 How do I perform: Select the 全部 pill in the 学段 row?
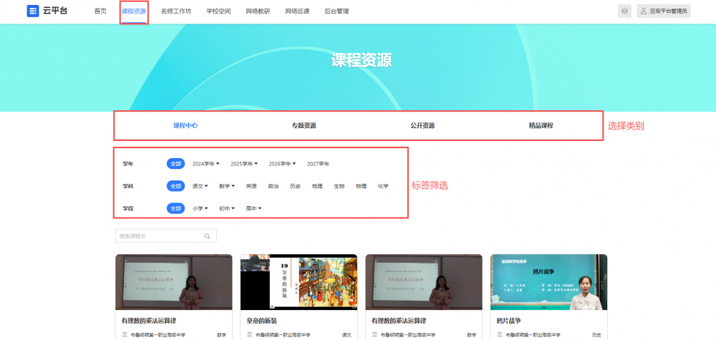[x=175, y=208]
